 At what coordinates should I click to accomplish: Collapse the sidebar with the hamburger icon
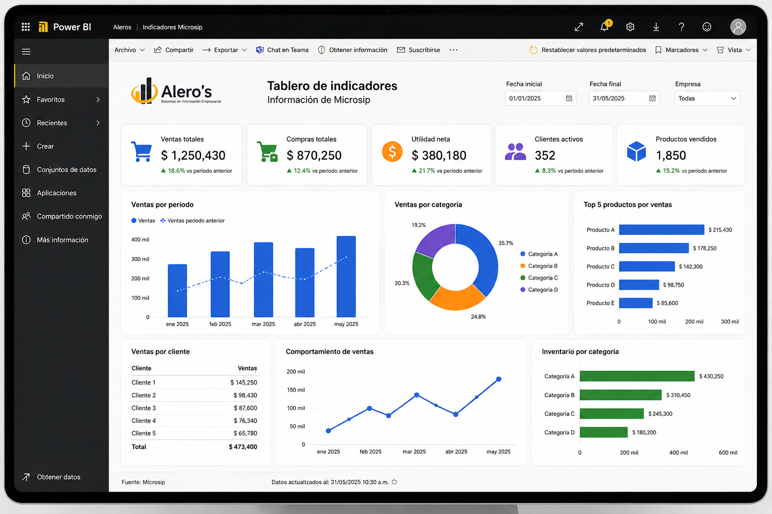pos(26,52)
